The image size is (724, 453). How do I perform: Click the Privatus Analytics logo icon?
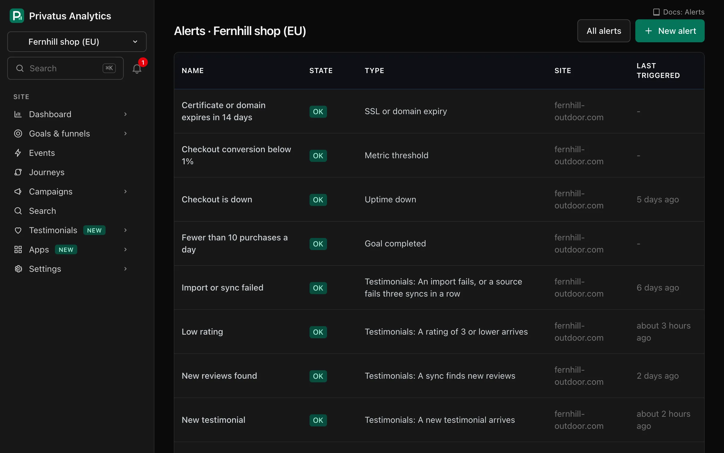coord(17,16)
